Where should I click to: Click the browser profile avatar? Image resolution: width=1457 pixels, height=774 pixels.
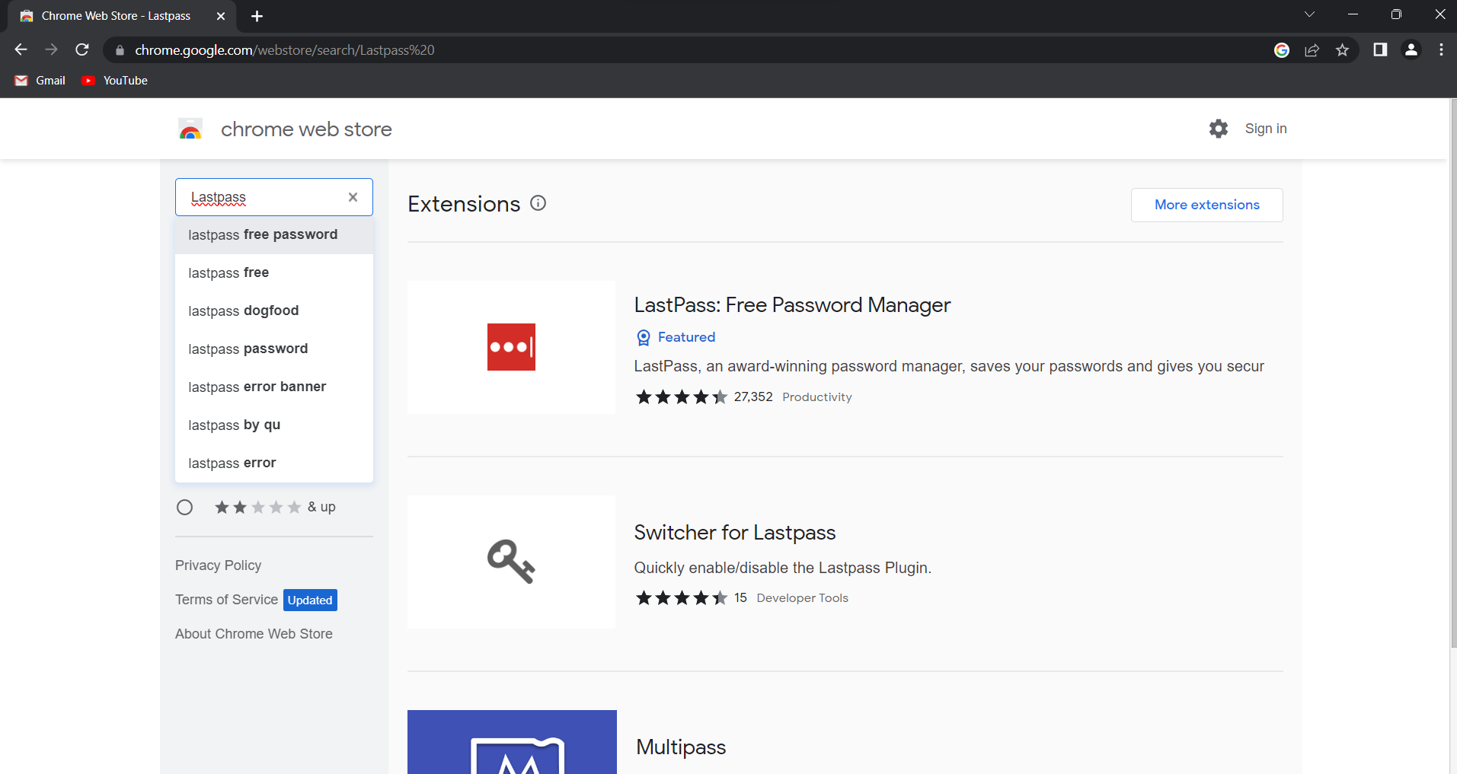(1411, 49)
